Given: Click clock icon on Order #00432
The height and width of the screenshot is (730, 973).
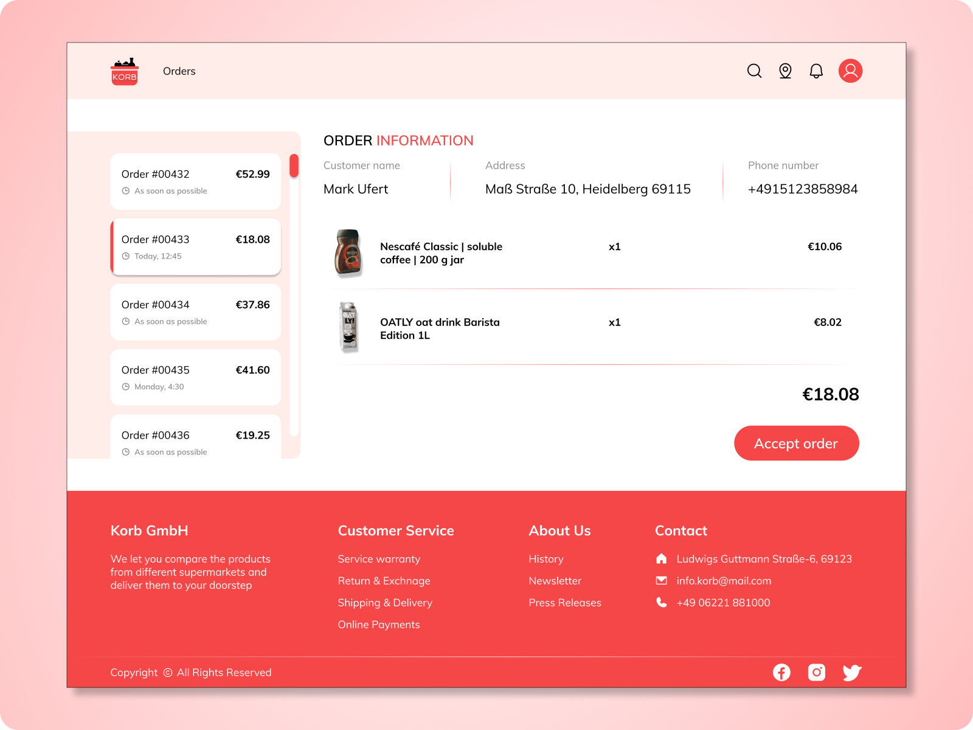Looking at the screenshot, I should pyautogui.click(x=126, y=191).
